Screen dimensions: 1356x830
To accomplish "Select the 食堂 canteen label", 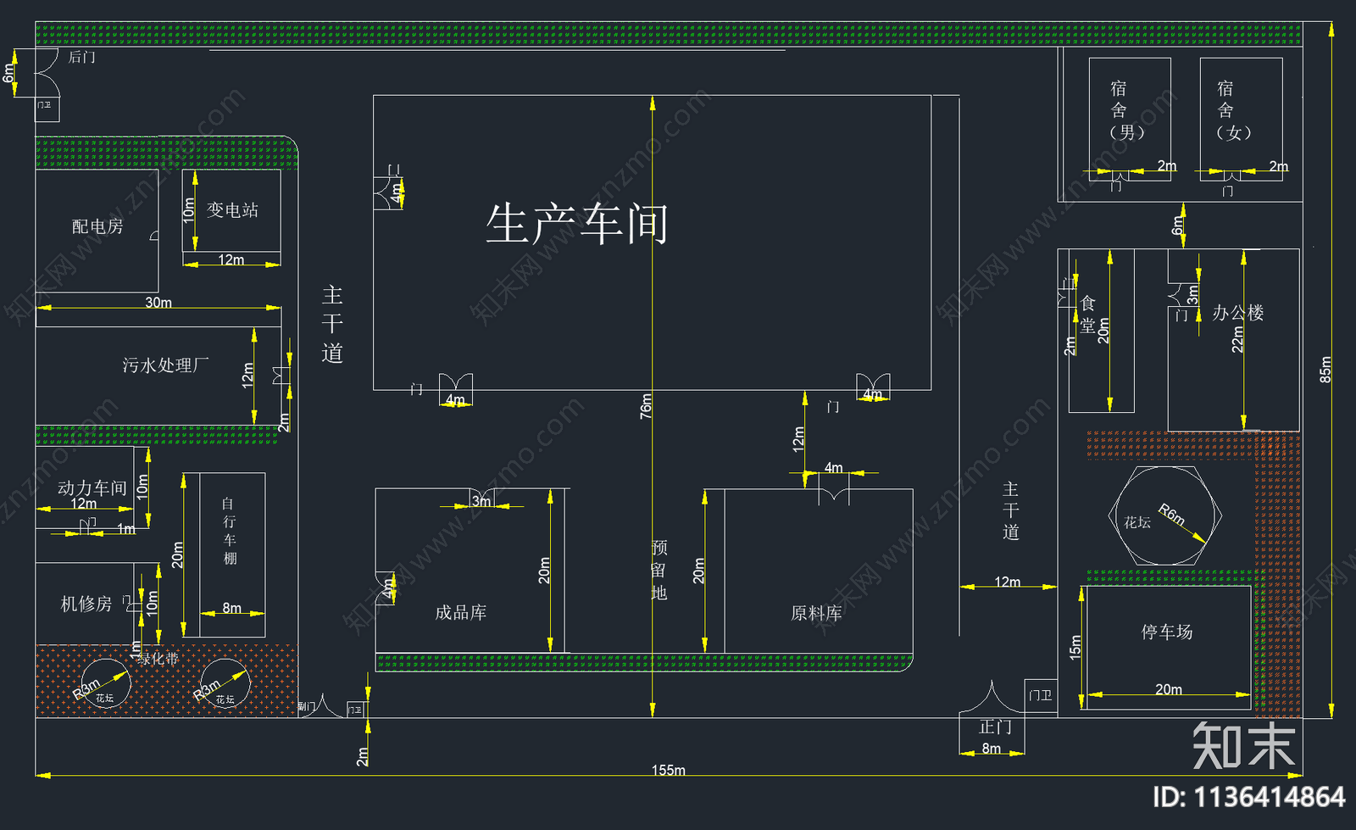I will [x=1088, y=315].
